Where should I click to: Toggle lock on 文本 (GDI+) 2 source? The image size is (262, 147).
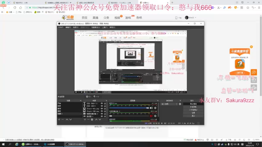[105, 104]
